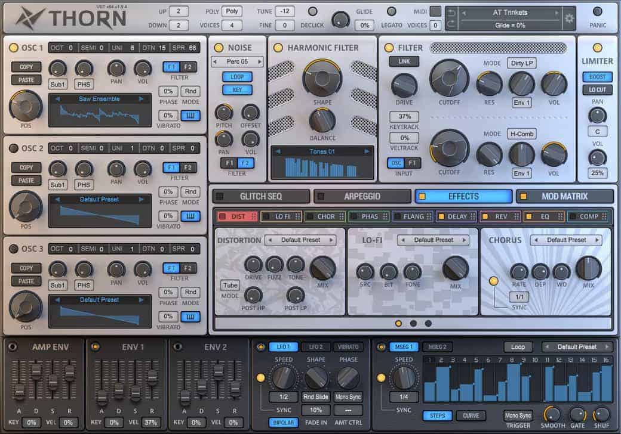621x434 pixels.
Task: Toggle the MIDI square button
Action: [x=435, y=11]
